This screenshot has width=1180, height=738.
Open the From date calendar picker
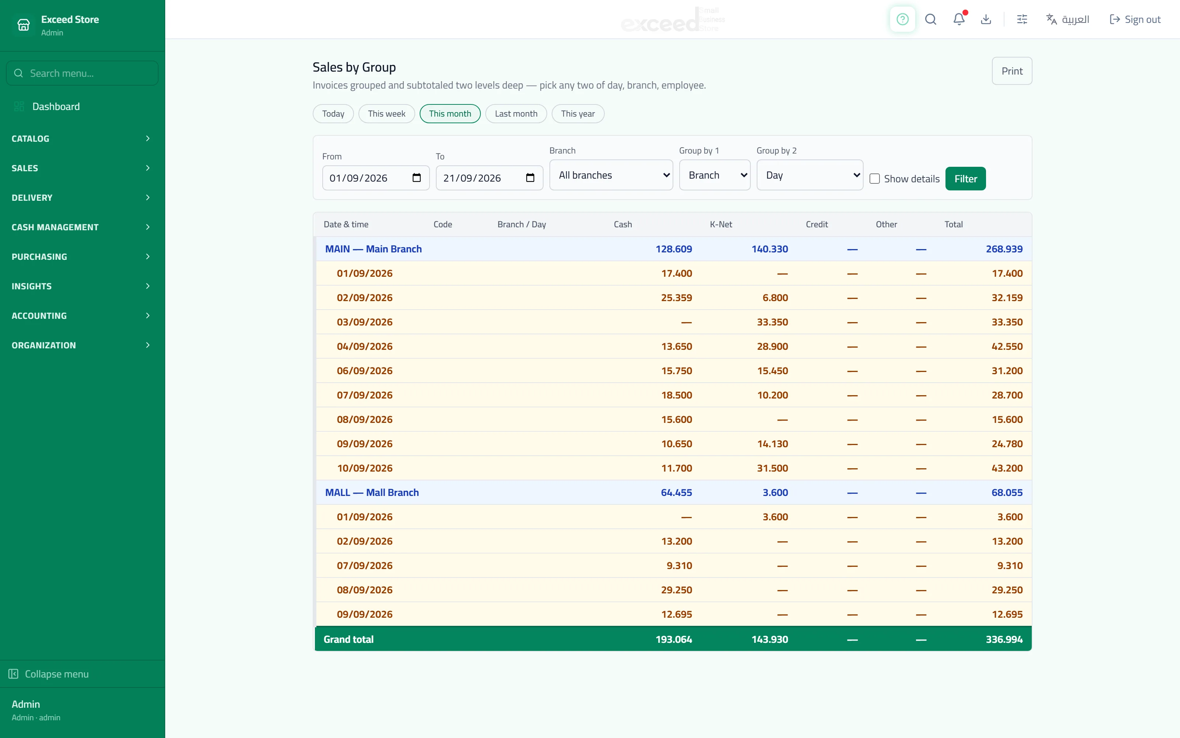[x=416, y=177]
